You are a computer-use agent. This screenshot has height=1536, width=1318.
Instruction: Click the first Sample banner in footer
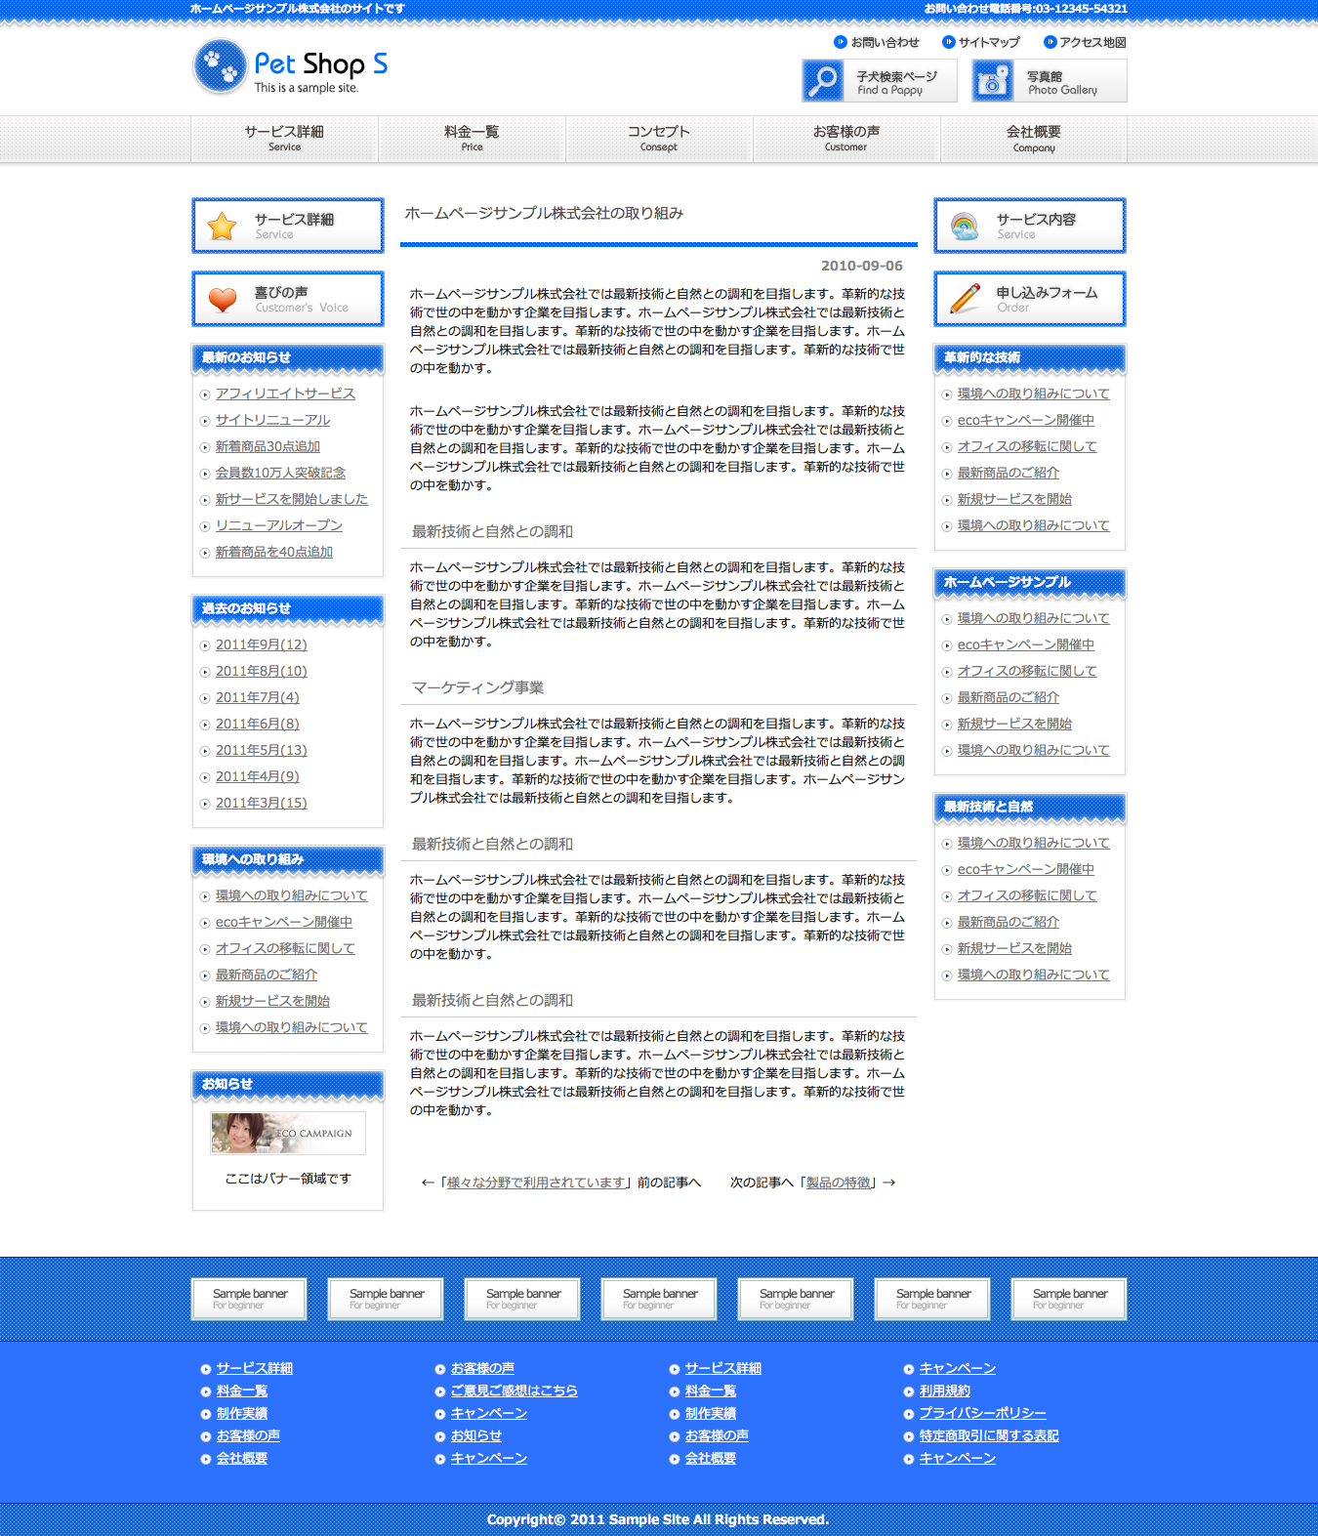249,1299
